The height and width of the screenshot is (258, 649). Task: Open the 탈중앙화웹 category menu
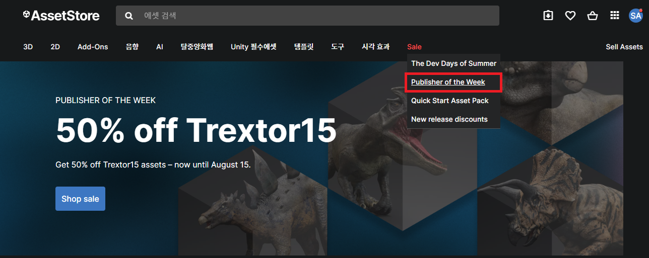coord(197,47)
